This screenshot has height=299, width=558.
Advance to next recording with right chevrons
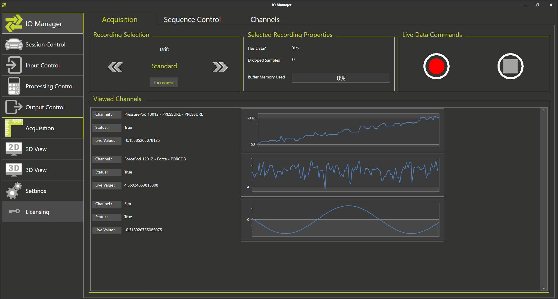(x=220, y=67)
